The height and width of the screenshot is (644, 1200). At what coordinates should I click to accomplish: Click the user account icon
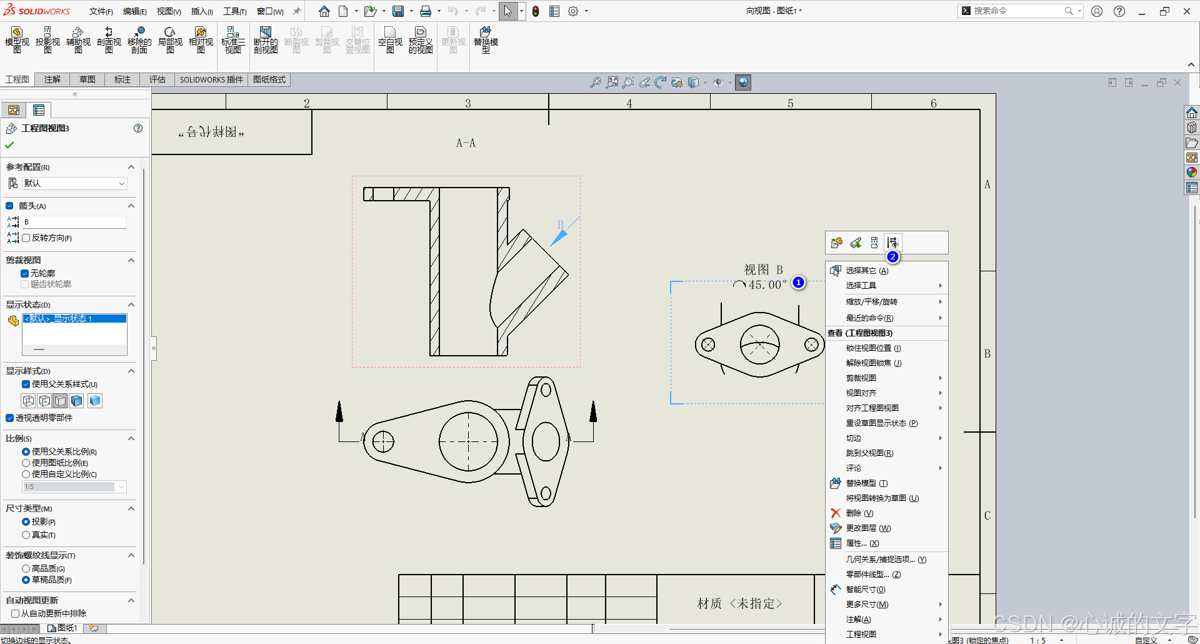click(x=1097, y=11)
